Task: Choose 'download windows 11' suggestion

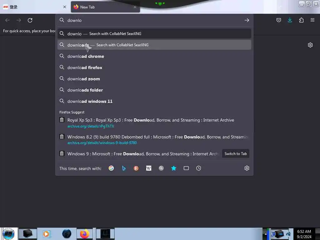Action: click(154, 101)
